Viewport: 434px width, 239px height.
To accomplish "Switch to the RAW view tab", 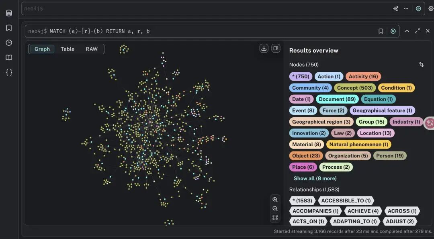I will (92, 49).
